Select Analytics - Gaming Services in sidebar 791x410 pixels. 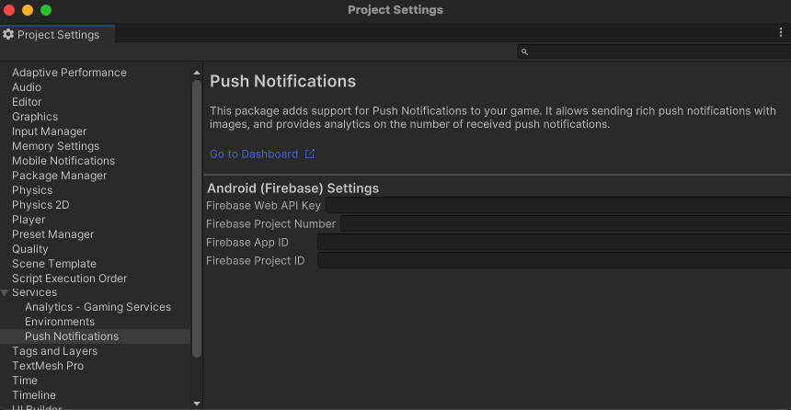97,307
